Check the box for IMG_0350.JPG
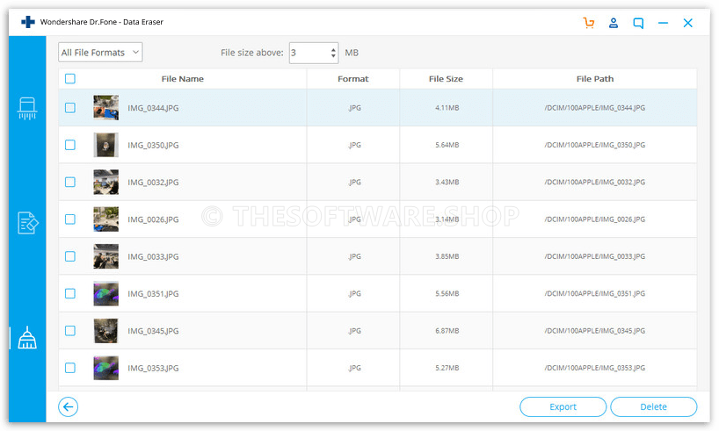The height and width of the screenshot is (431, 719). 70,145
